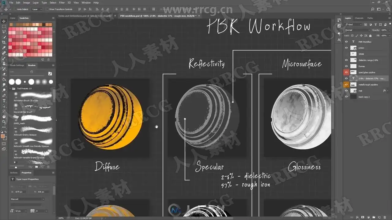Select the Rectangular Marquee tool
The width and height of the screenshot is (392, 220).
coord(4,27)
